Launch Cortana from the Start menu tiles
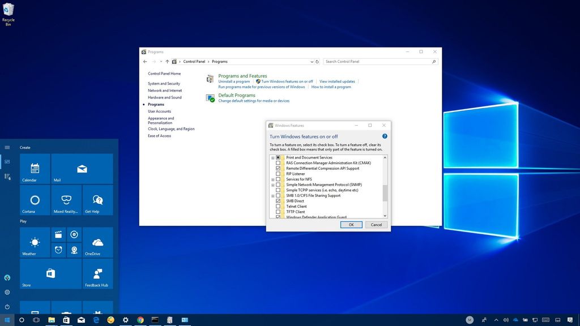The width and height of the screenshot is (580, 326). pos(34,200)
